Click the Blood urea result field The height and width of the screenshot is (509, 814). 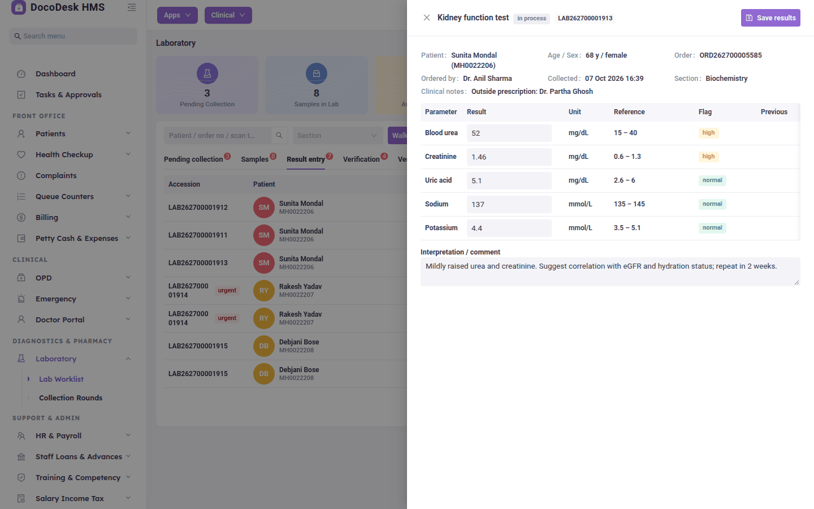(x=509, y=133)
